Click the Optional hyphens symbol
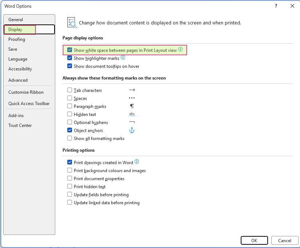 (x=132, y=122)
